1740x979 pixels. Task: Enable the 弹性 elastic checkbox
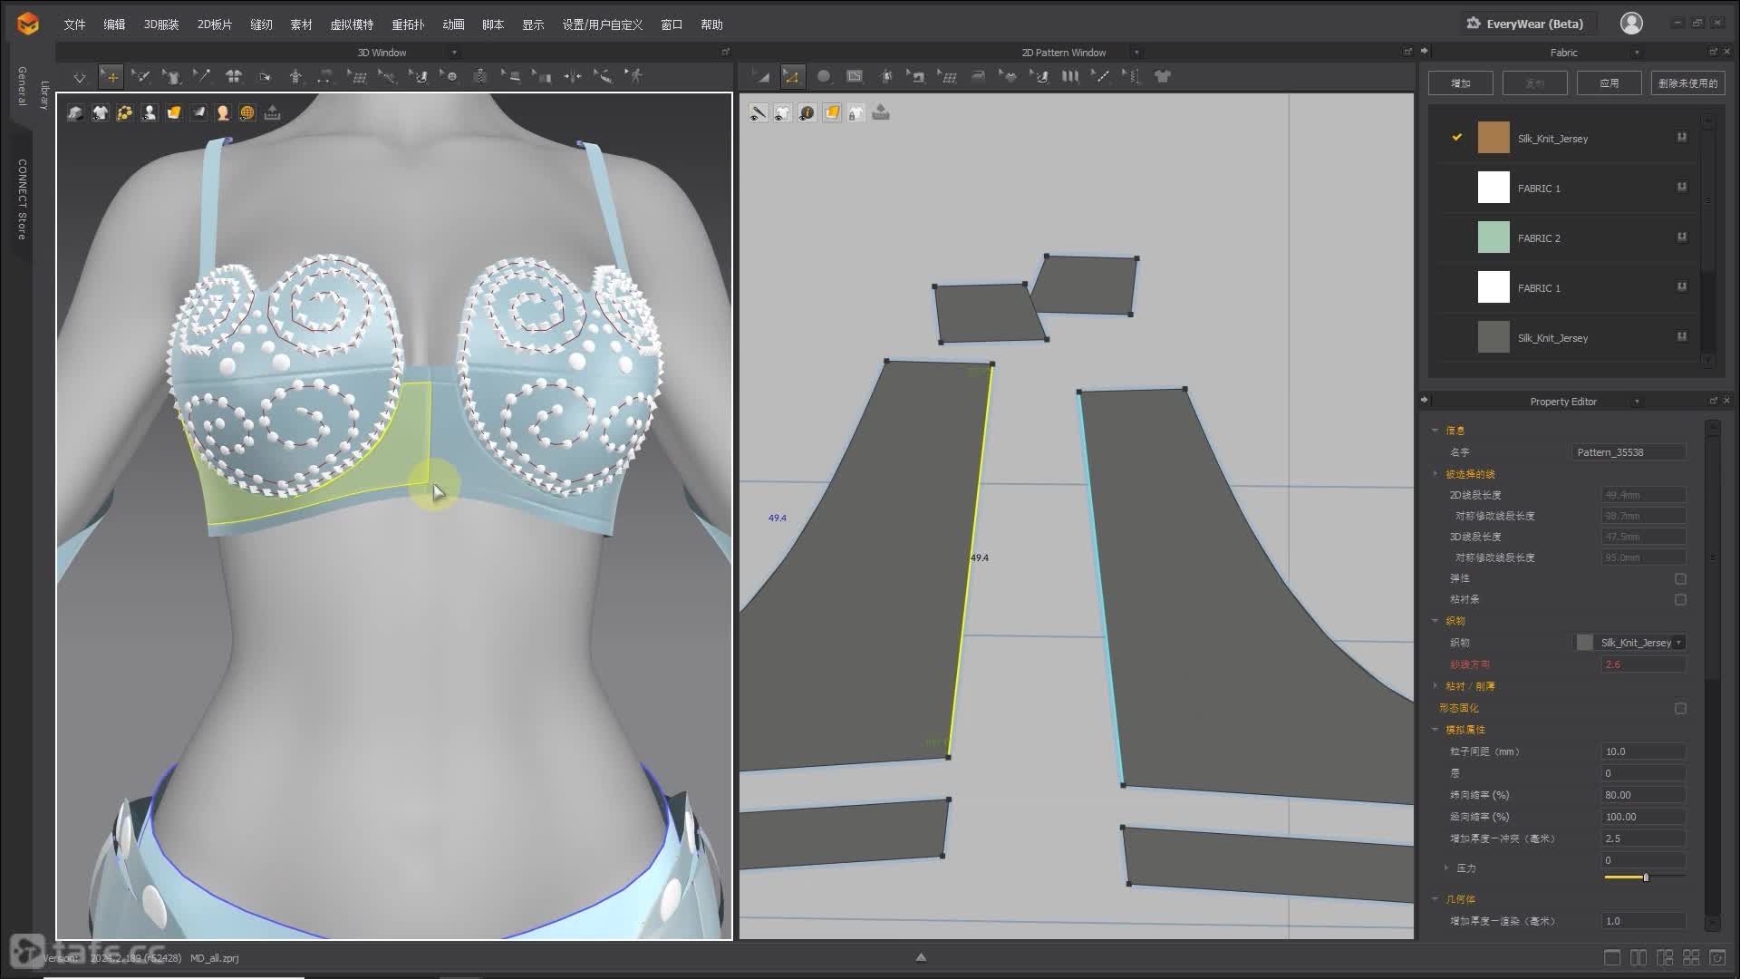coord(1680,578)
